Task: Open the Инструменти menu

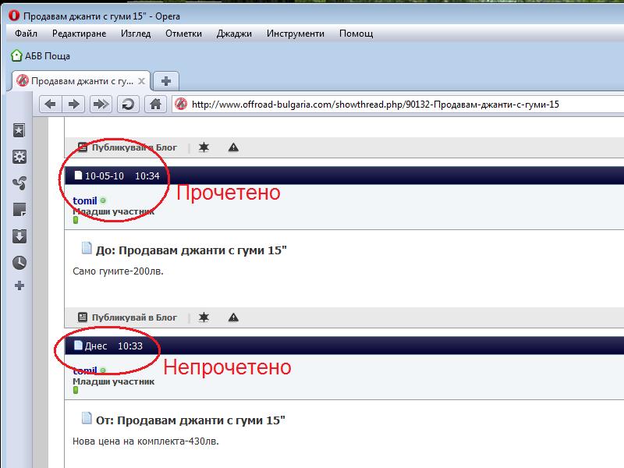Action: [296, 34]
